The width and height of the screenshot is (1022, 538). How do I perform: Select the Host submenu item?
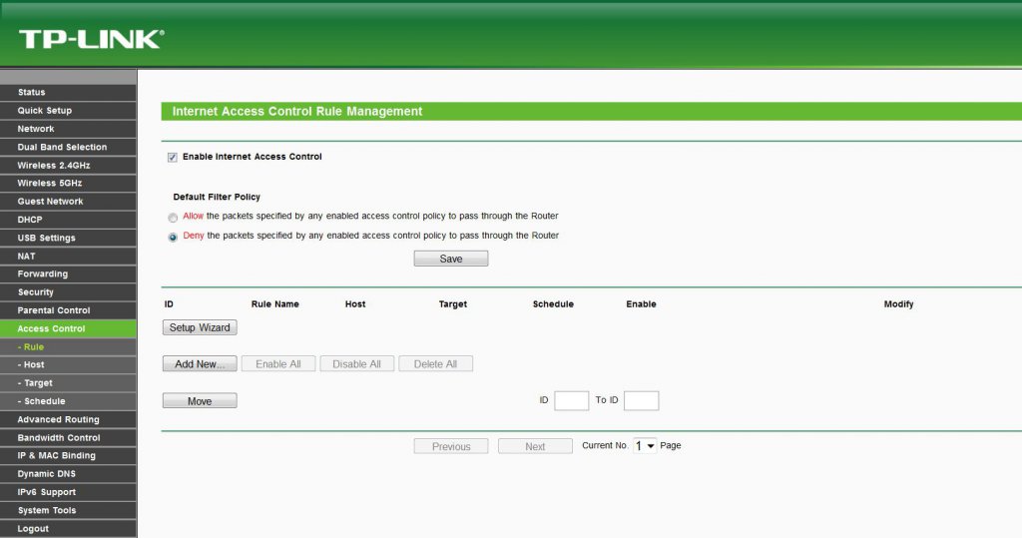coord(68,364)
